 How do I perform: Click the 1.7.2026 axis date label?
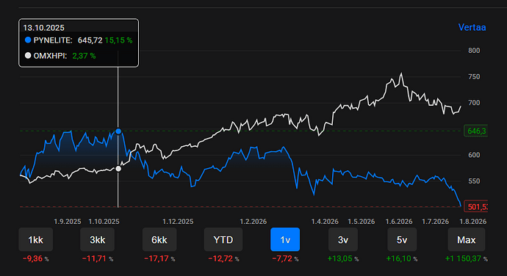[435, 222]
